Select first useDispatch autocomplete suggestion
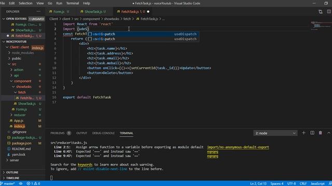 [x=143, y=34]
